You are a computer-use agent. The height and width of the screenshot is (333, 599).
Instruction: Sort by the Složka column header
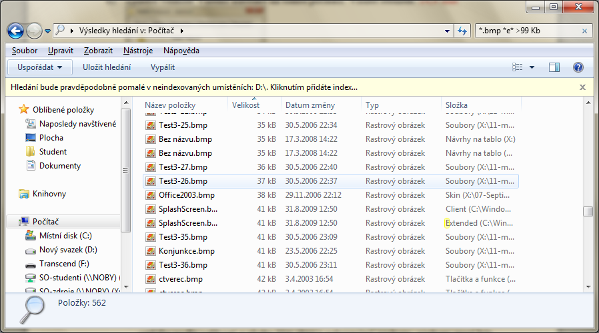point(456,105)
